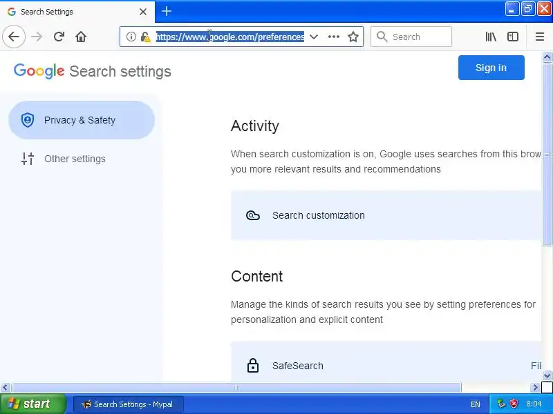Click the address bar URL text

click(x=230, y=37)
